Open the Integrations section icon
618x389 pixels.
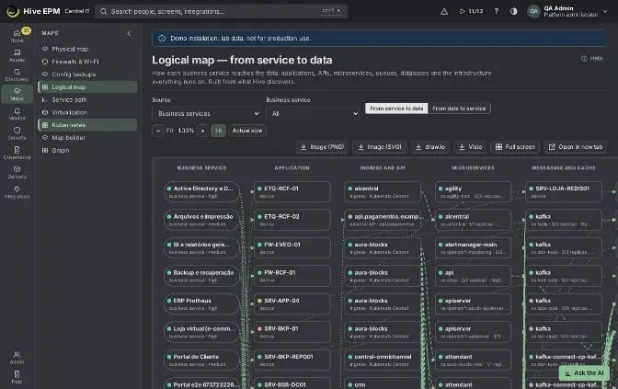pos(17,192)
